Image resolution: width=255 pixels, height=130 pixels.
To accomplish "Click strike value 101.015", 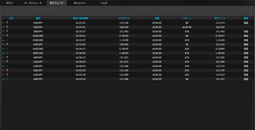I will click(x=124, y=62).
